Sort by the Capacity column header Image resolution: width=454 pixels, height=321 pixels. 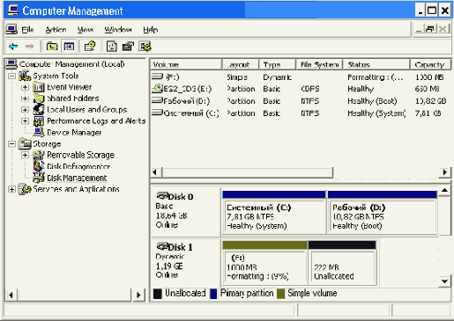coord(430,64)
